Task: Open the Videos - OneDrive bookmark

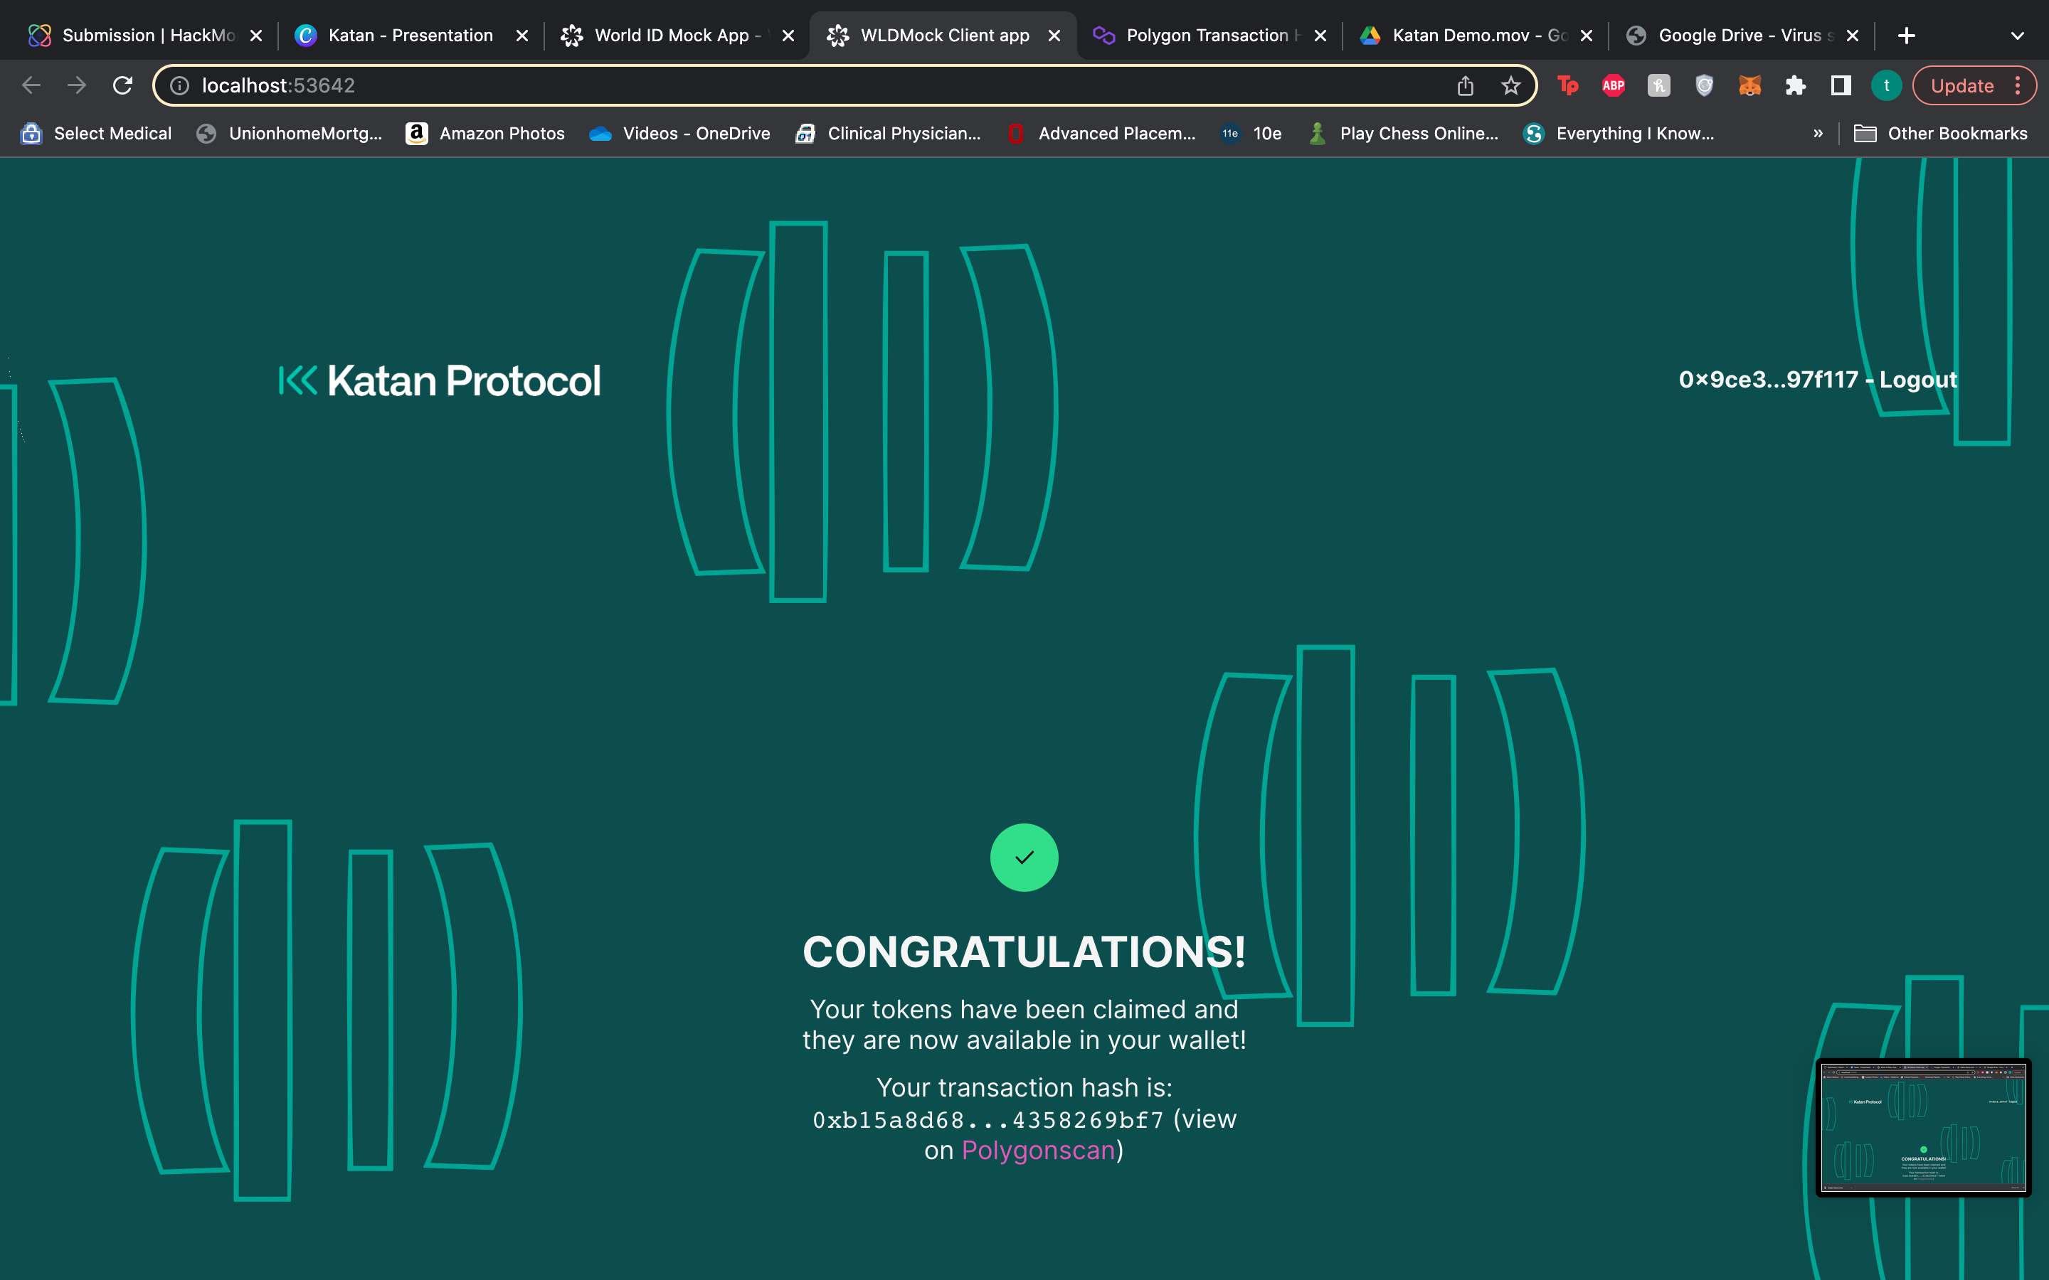Action: tap(680, 134)
